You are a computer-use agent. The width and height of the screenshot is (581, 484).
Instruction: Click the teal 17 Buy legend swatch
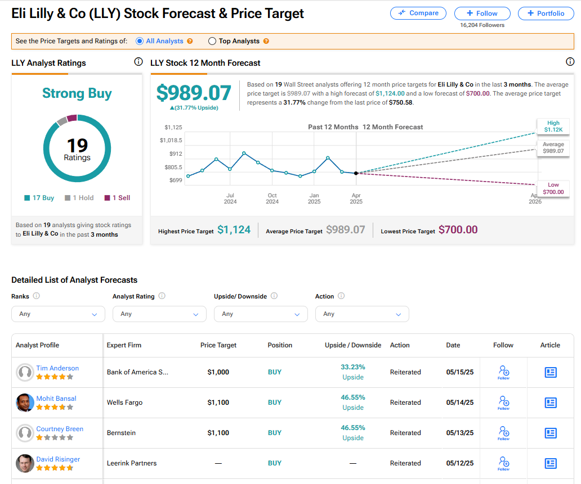tap(27, 198)
